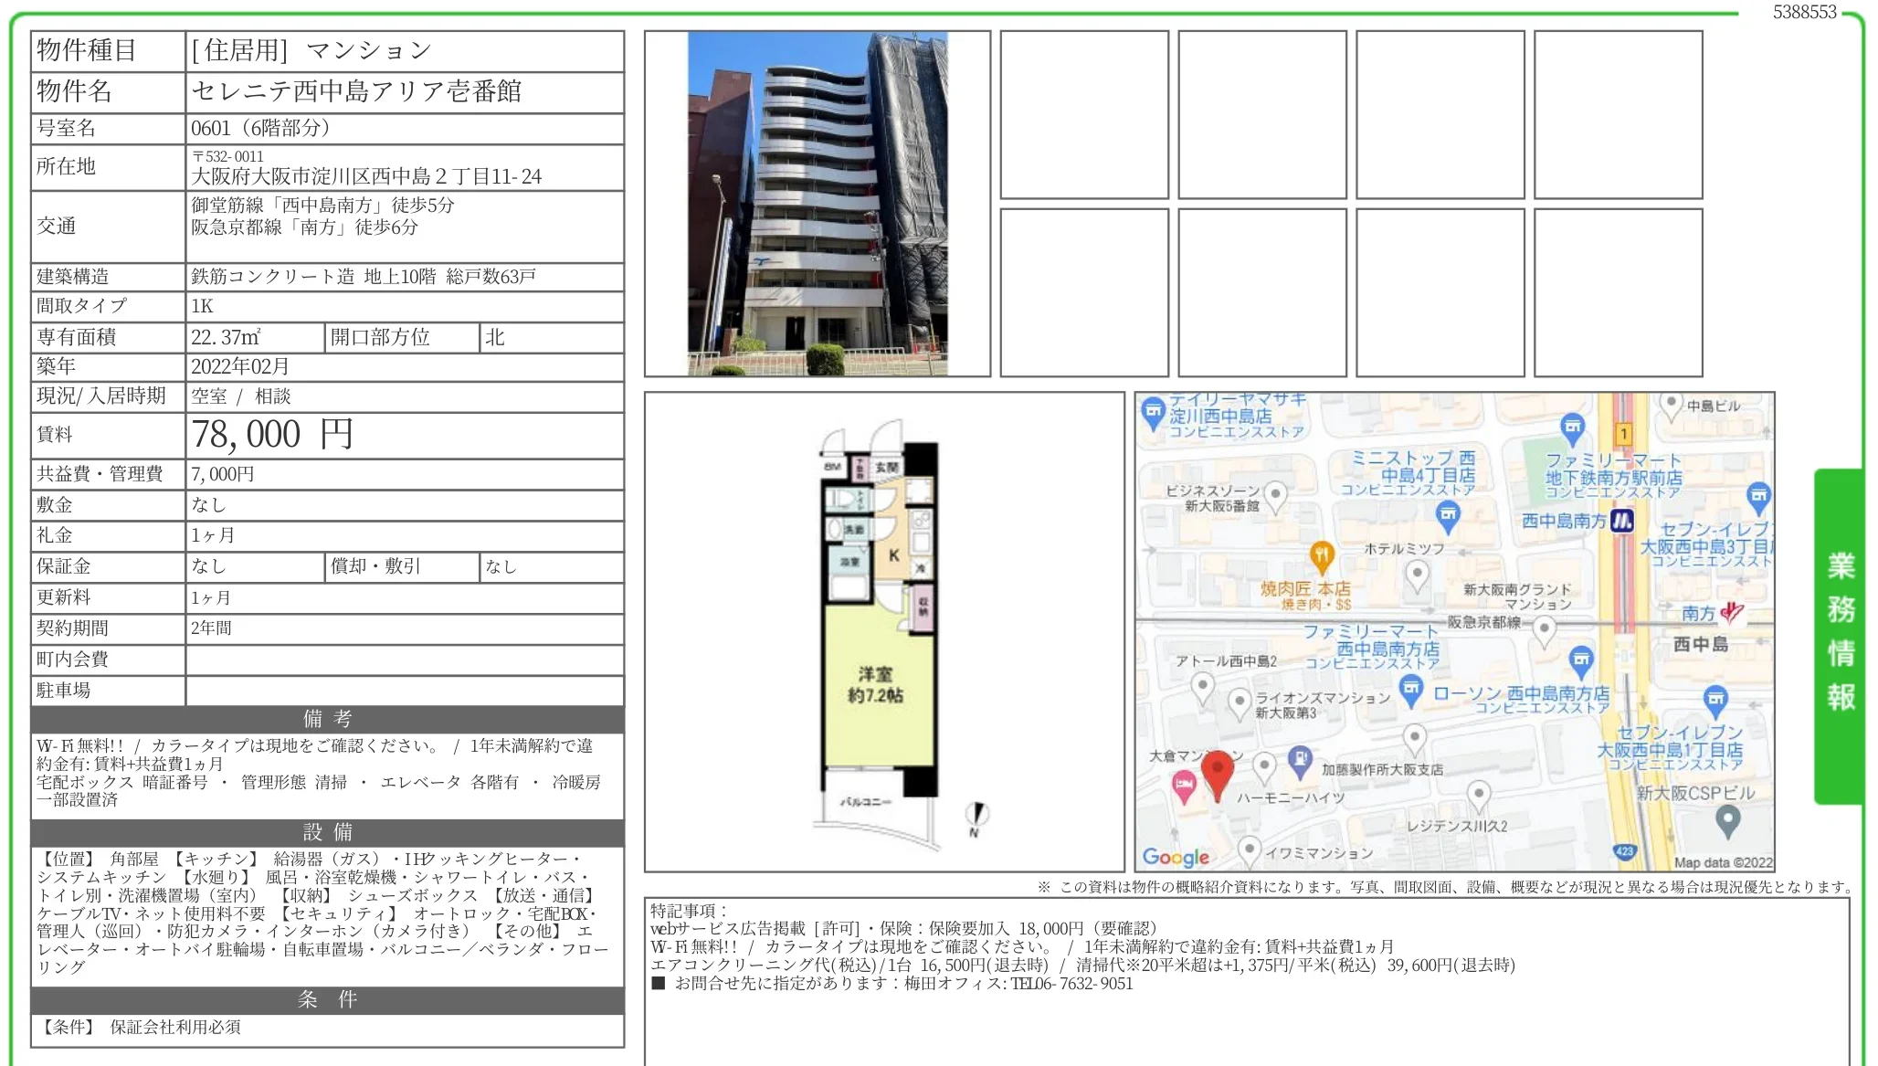Click the red location pin on map
This screenshot has width=1878, height=1066.
pyautogui.click(x=1217, y=775)
